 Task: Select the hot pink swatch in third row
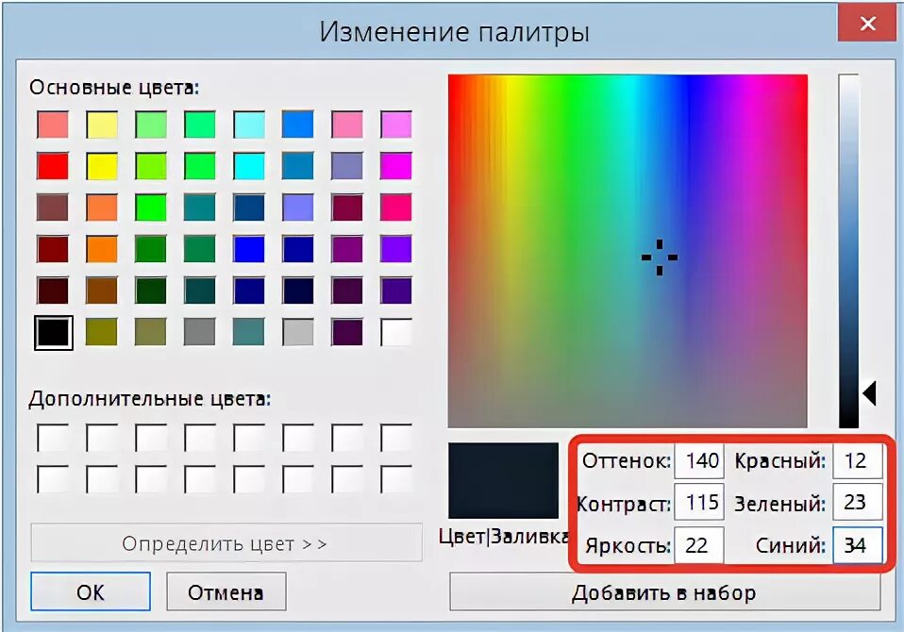(x=396, y=208)
